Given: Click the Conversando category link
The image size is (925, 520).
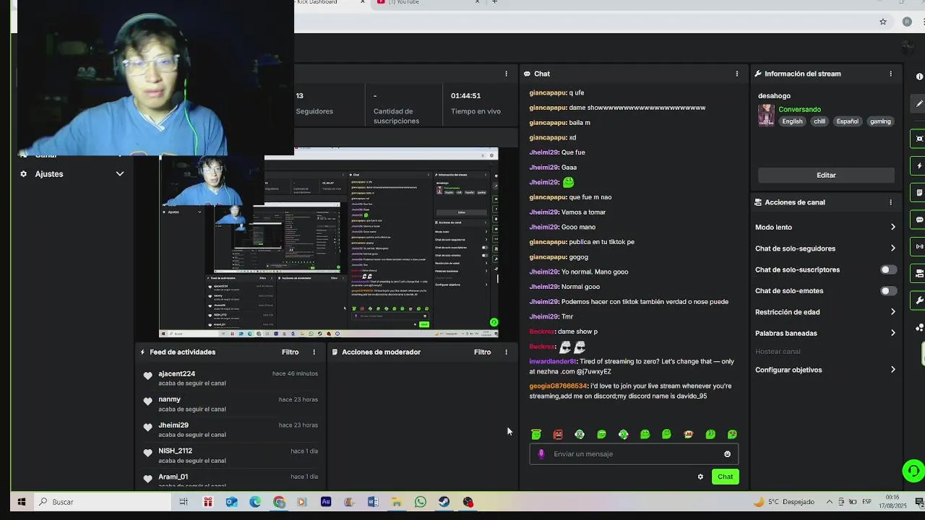Looking at the screenshot, I should click(x=799, y=110).
